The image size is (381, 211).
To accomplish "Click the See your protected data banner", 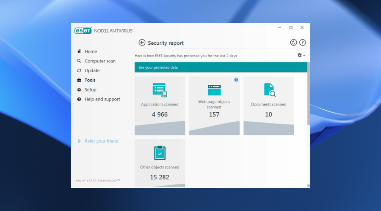I will point(221,68).
